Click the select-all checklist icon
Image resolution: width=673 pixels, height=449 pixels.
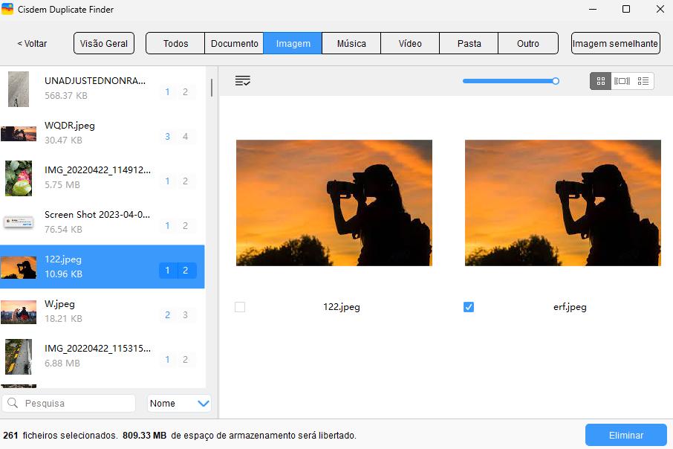[x=242, y=81]
